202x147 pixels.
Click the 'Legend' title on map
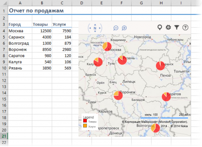pos(89,117)
